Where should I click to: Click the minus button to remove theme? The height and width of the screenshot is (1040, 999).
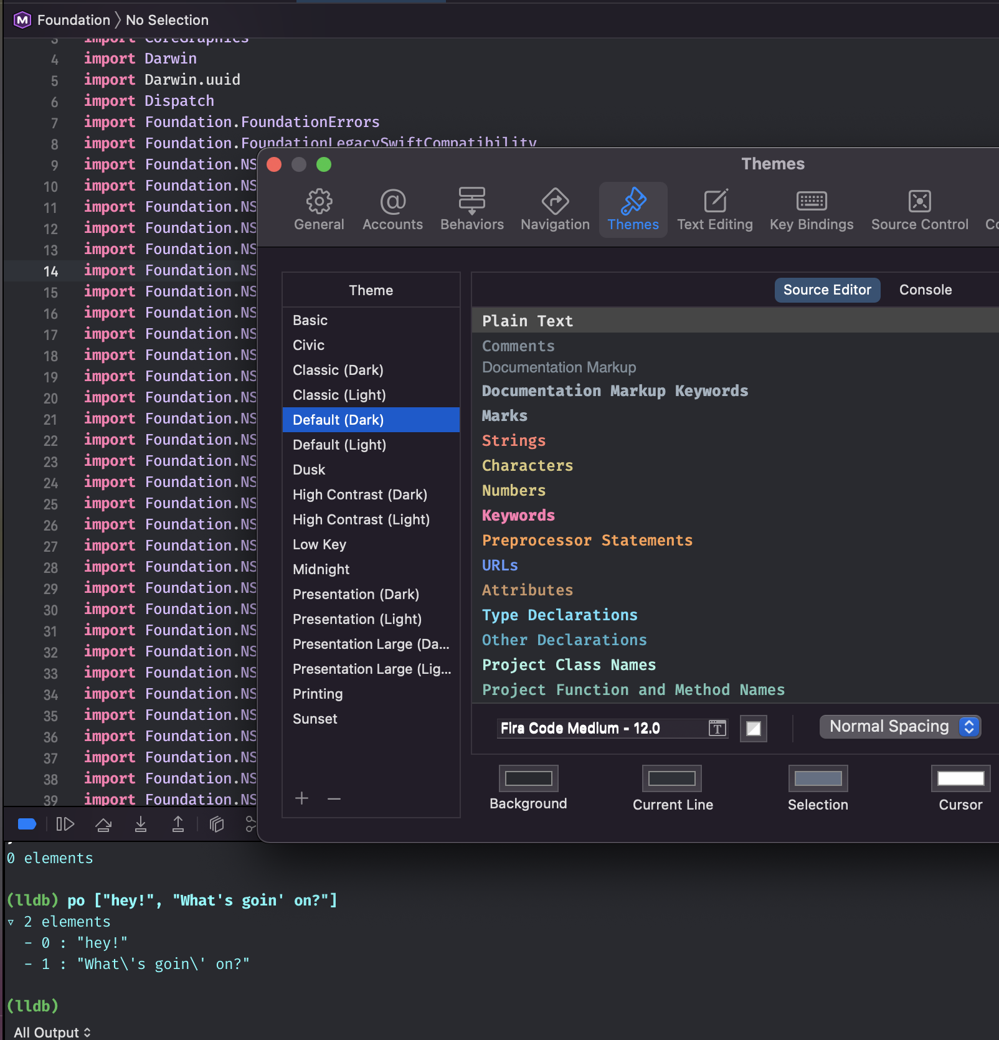(334, 798)
